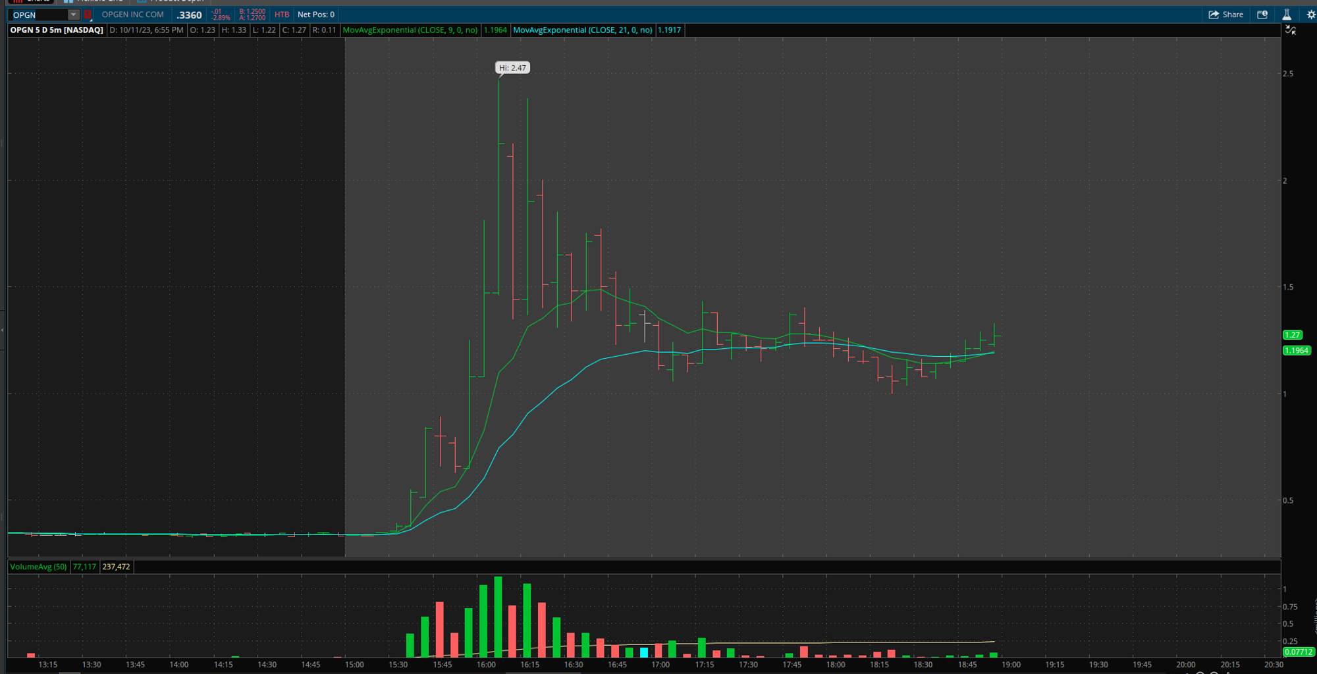Open the chart settings gear icon
This screenshot has width=1317, height=674.
[x=1310, y=14]
